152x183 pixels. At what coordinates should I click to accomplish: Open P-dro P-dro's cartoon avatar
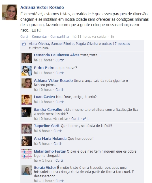27,70
